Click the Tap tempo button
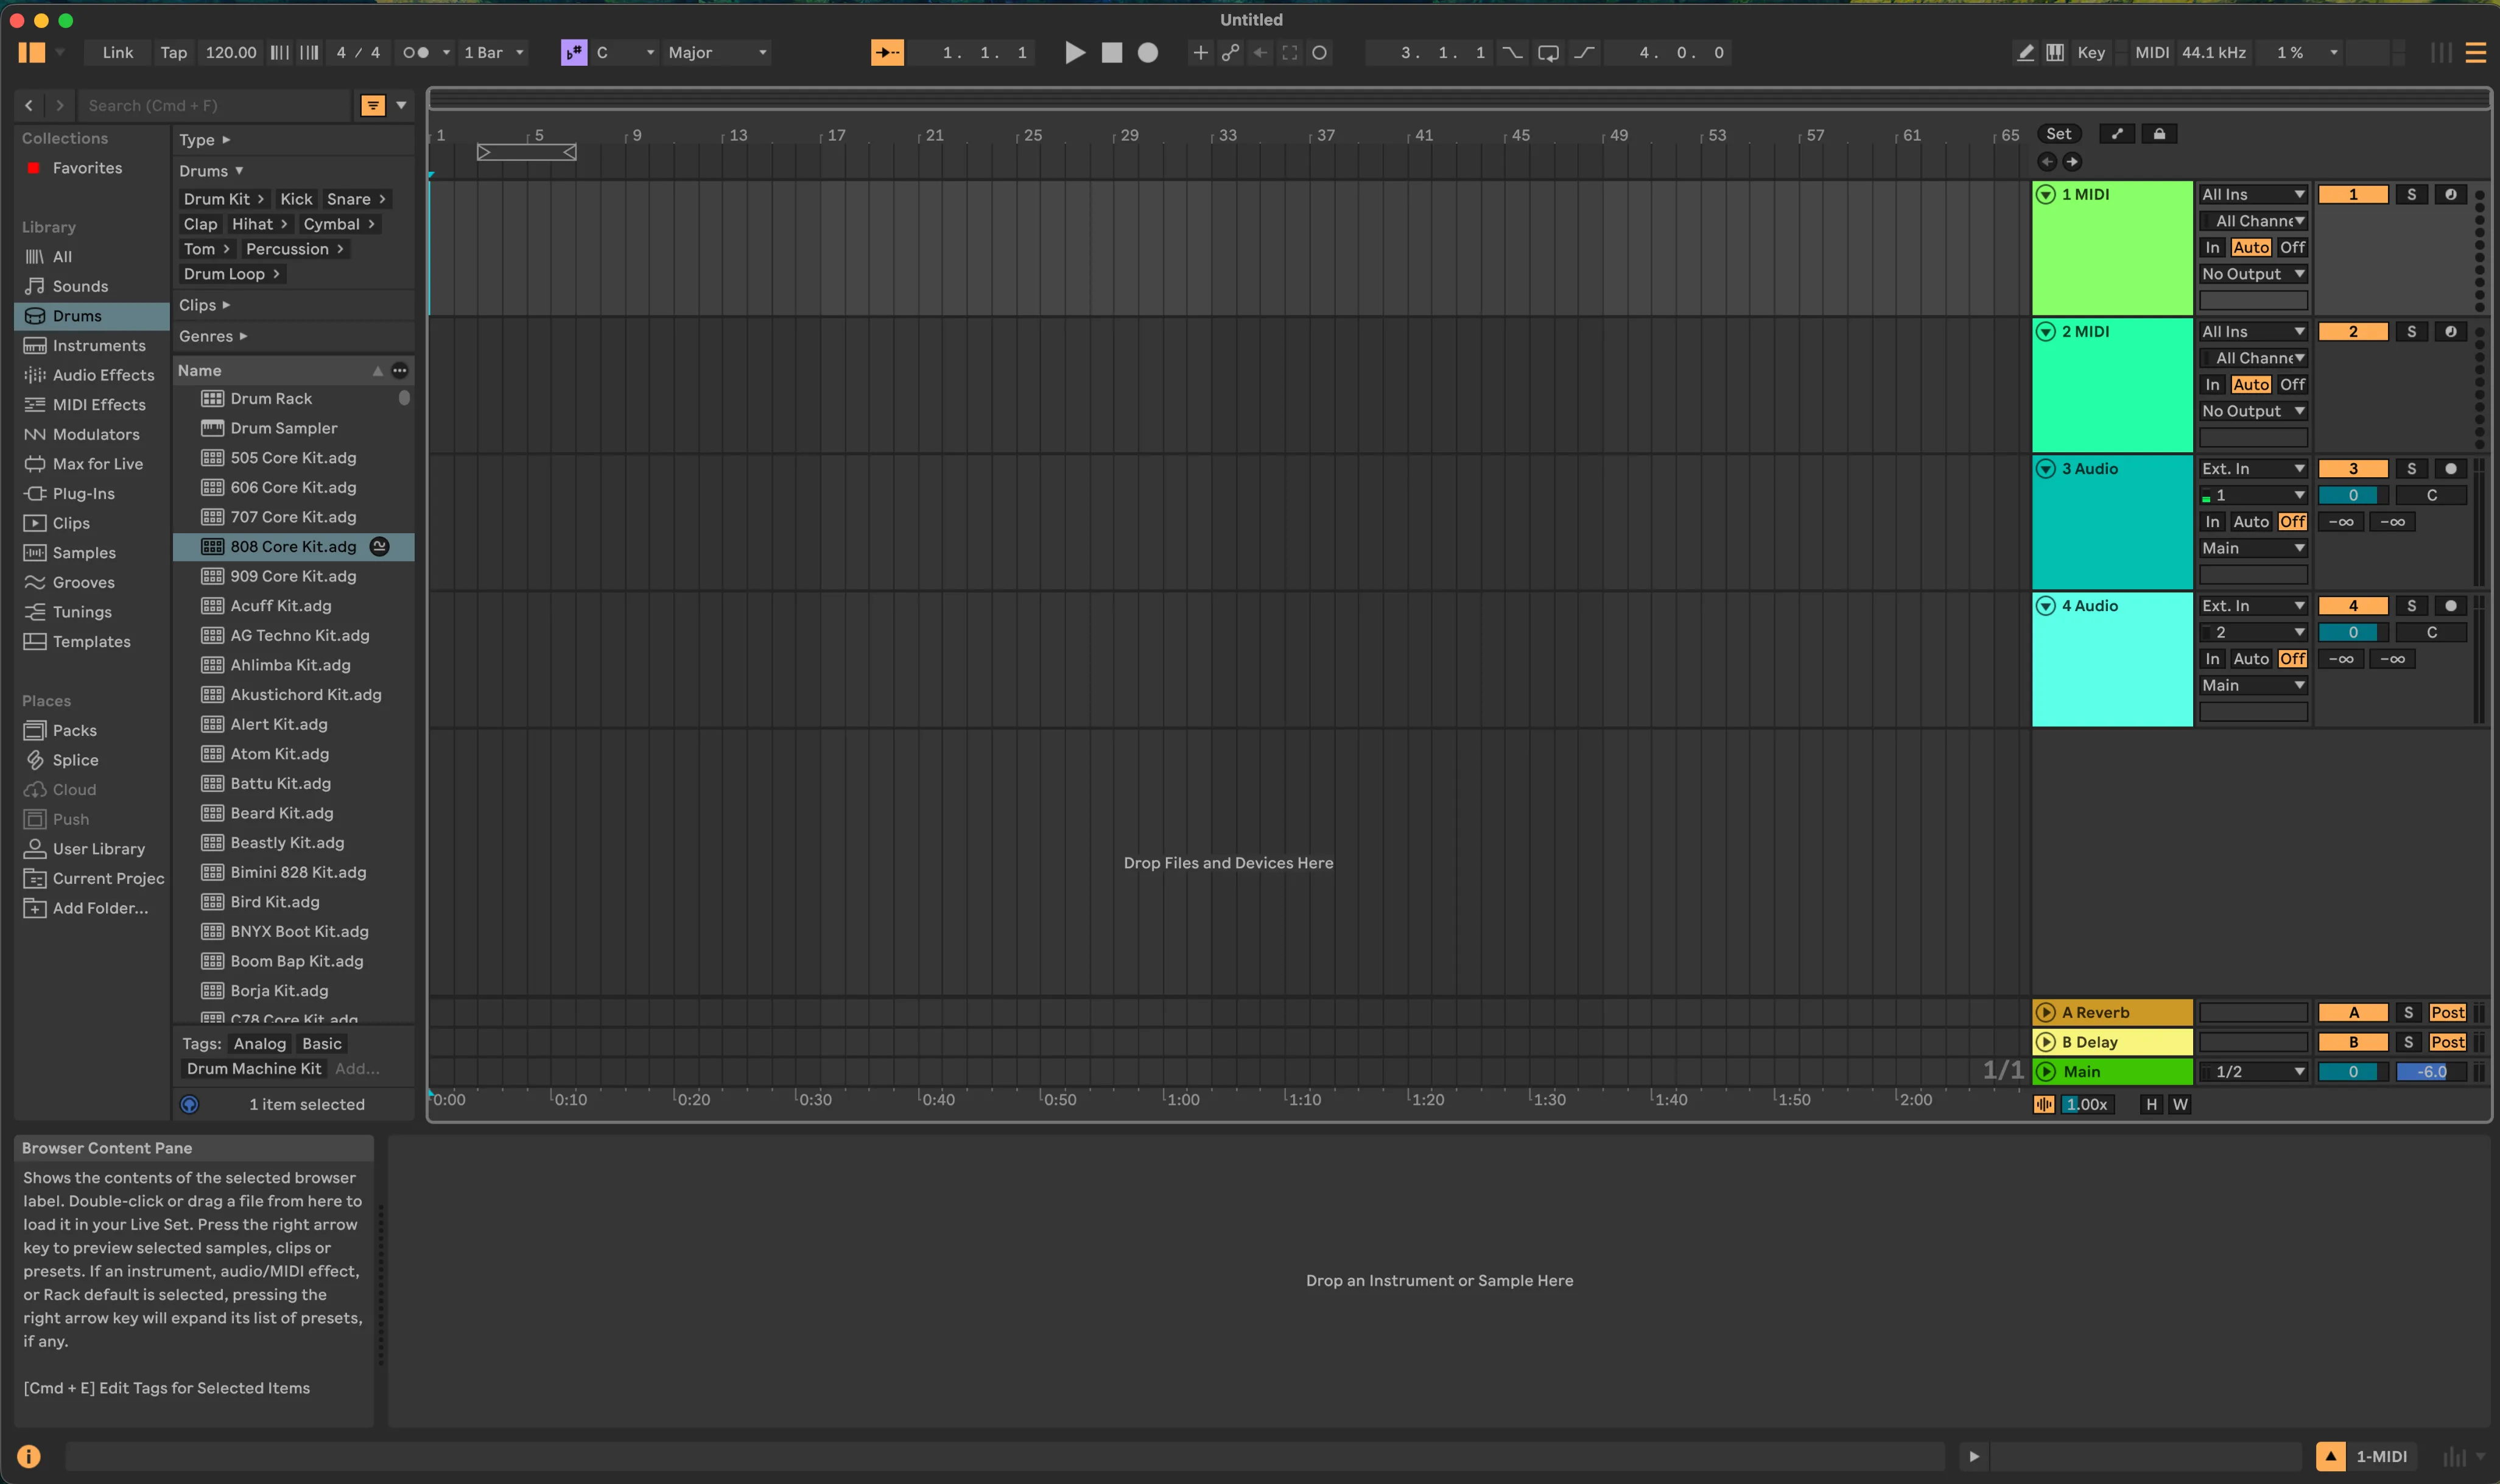The width and height of the screenshot is (2500, 1484). click(x=172, y=52)
